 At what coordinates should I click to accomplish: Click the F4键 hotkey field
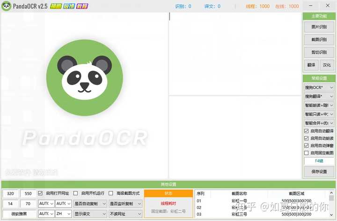coord(319,161)
